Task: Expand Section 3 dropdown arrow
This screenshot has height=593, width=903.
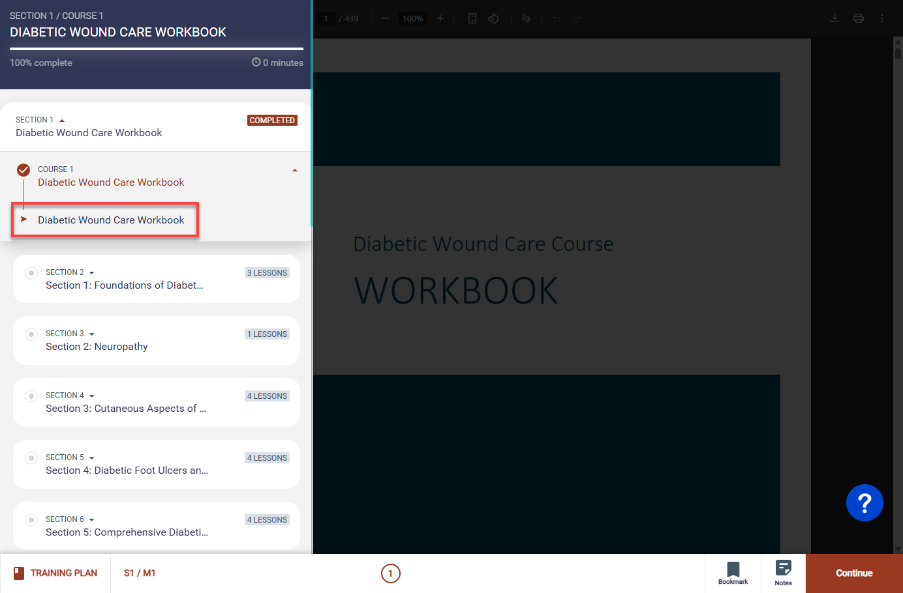Action: [92, 334]
